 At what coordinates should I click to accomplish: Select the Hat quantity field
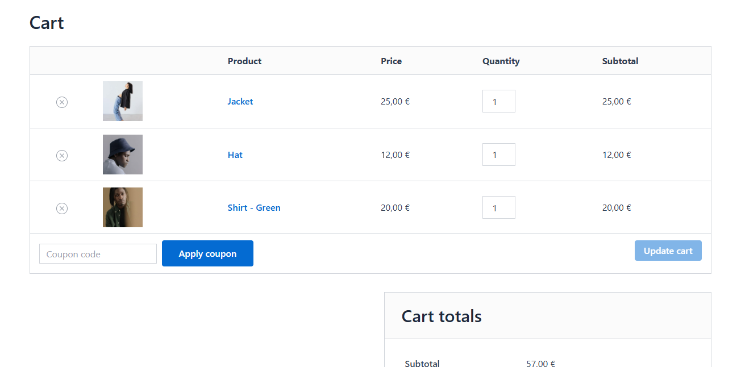(498, 155)
